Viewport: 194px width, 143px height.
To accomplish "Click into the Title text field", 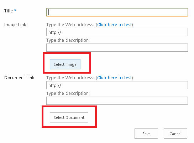I will point(117,12).
